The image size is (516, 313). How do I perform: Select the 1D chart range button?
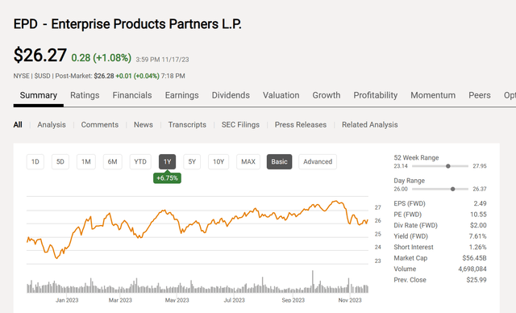(35, 161)
